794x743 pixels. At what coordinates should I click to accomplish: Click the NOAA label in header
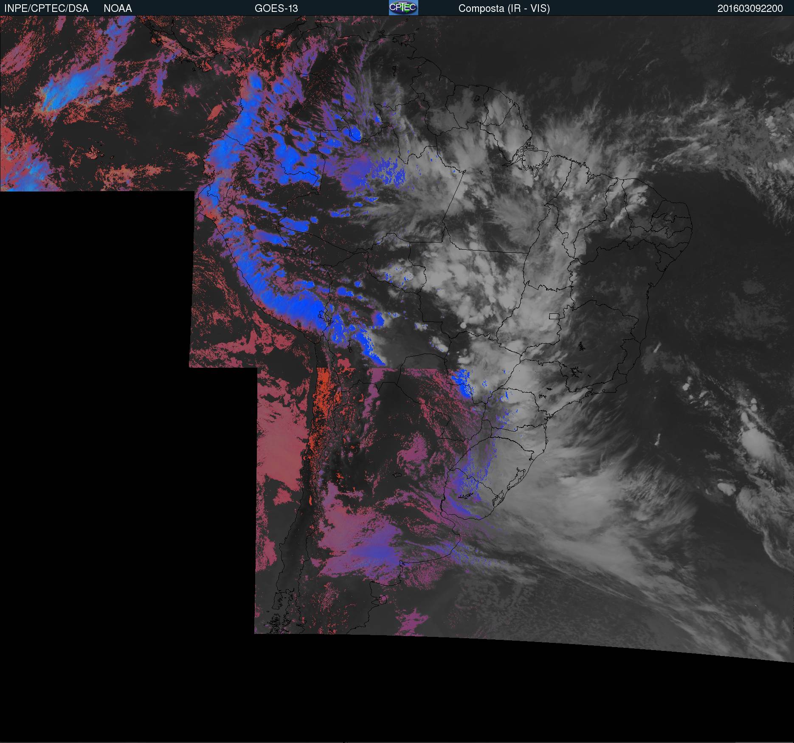pyautogui.click(x=118, y=8)
